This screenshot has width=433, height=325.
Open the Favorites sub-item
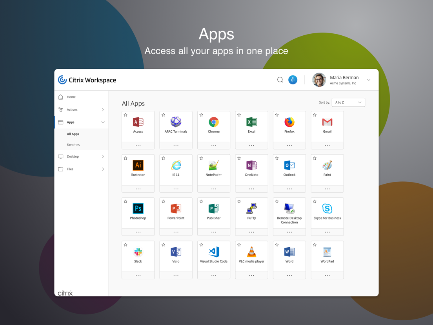[73, 145]
